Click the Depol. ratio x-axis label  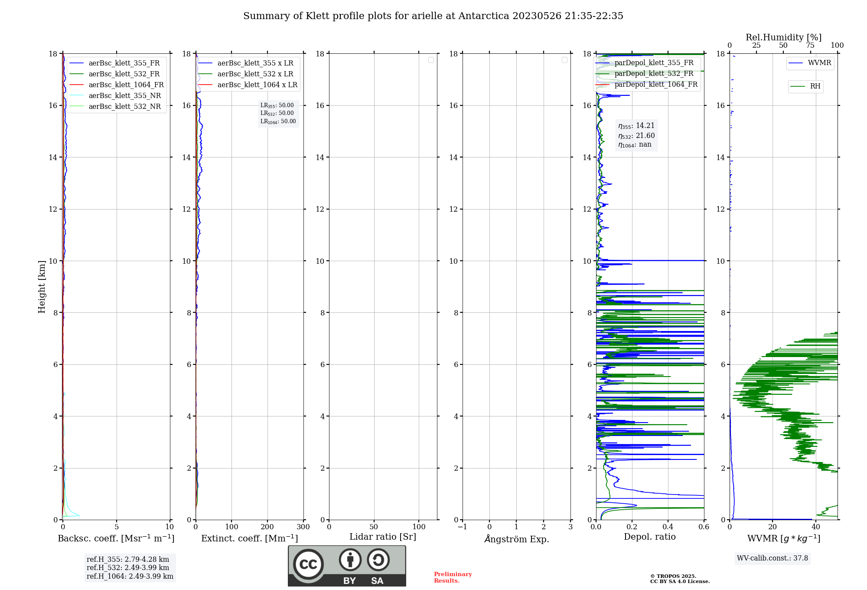pyautogui.click(x=650, y=537)
